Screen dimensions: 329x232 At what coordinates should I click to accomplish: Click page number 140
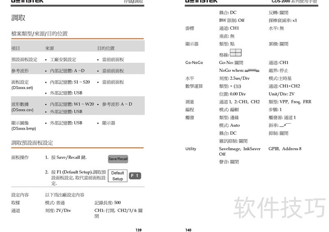click(188, 230)
